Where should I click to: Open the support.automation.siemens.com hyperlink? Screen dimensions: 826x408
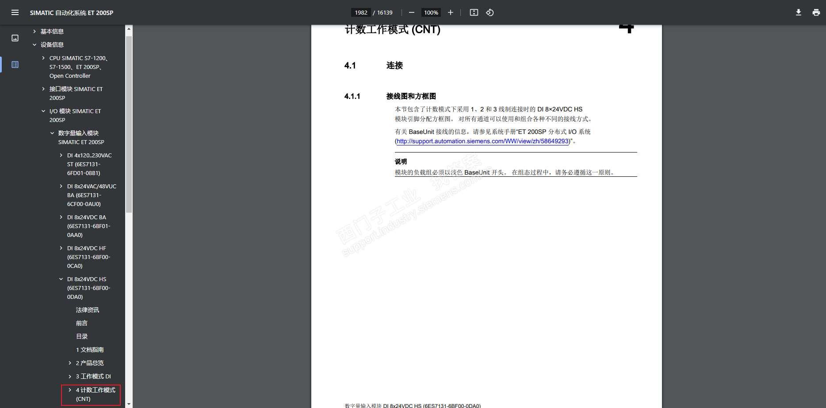point(482,141)
